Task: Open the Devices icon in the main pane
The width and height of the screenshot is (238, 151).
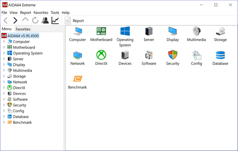Action: point(125,55)
